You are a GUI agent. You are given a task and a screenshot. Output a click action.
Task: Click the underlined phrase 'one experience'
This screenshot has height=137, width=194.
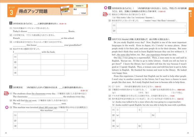[x=153, y=55]
